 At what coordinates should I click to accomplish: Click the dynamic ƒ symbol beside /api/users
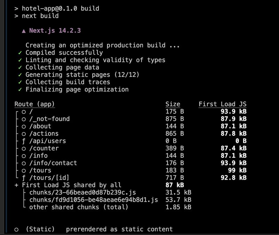point(24,141)
